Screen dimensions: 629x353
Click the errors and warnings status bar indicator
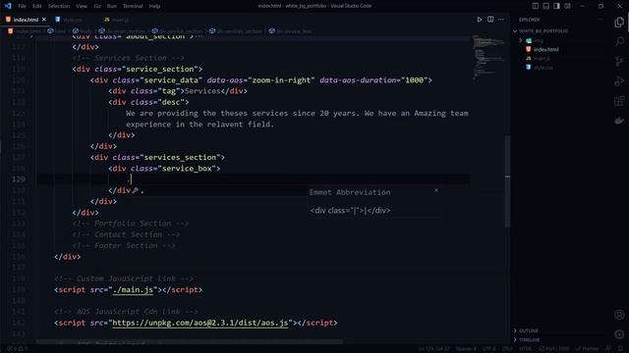pyautogui.click(x=18, y=349)
